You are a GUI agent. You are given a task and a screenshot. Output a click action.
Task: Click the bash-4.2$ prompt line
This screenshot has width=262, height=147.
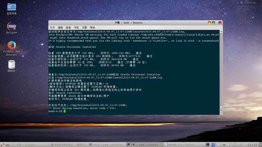tap(57, 111)
